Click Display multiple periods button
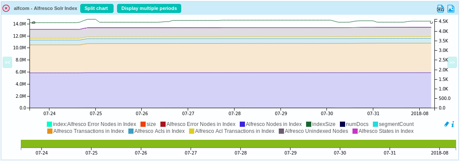460x161 pixels. 149,9
